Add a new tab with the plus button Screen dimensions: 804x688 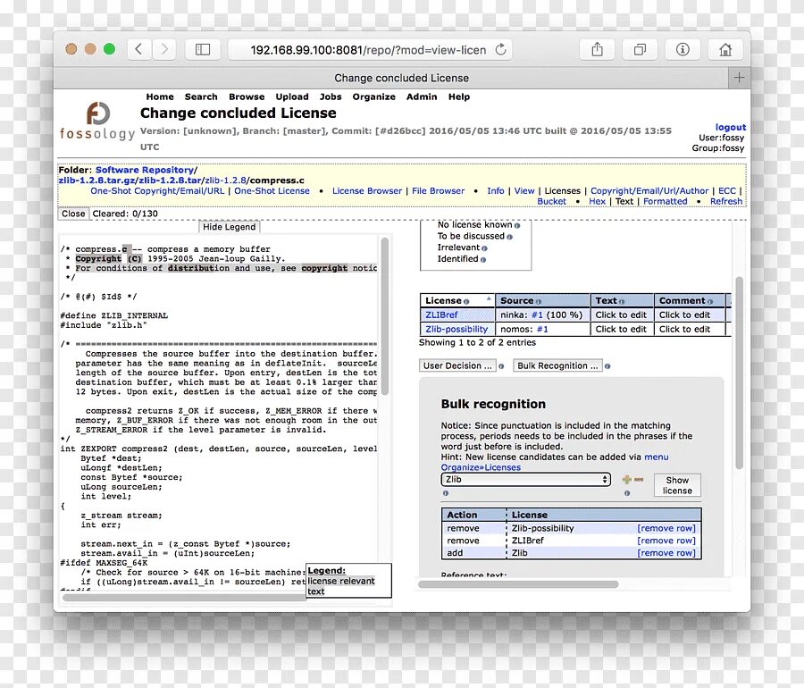click(739, 78)
